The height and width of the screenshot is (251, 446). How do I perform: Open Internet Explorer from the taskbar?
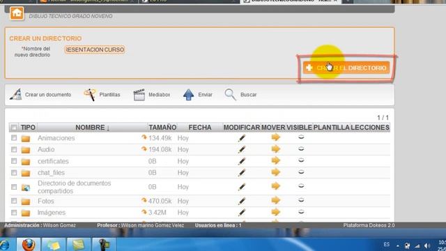pos(4,245)
